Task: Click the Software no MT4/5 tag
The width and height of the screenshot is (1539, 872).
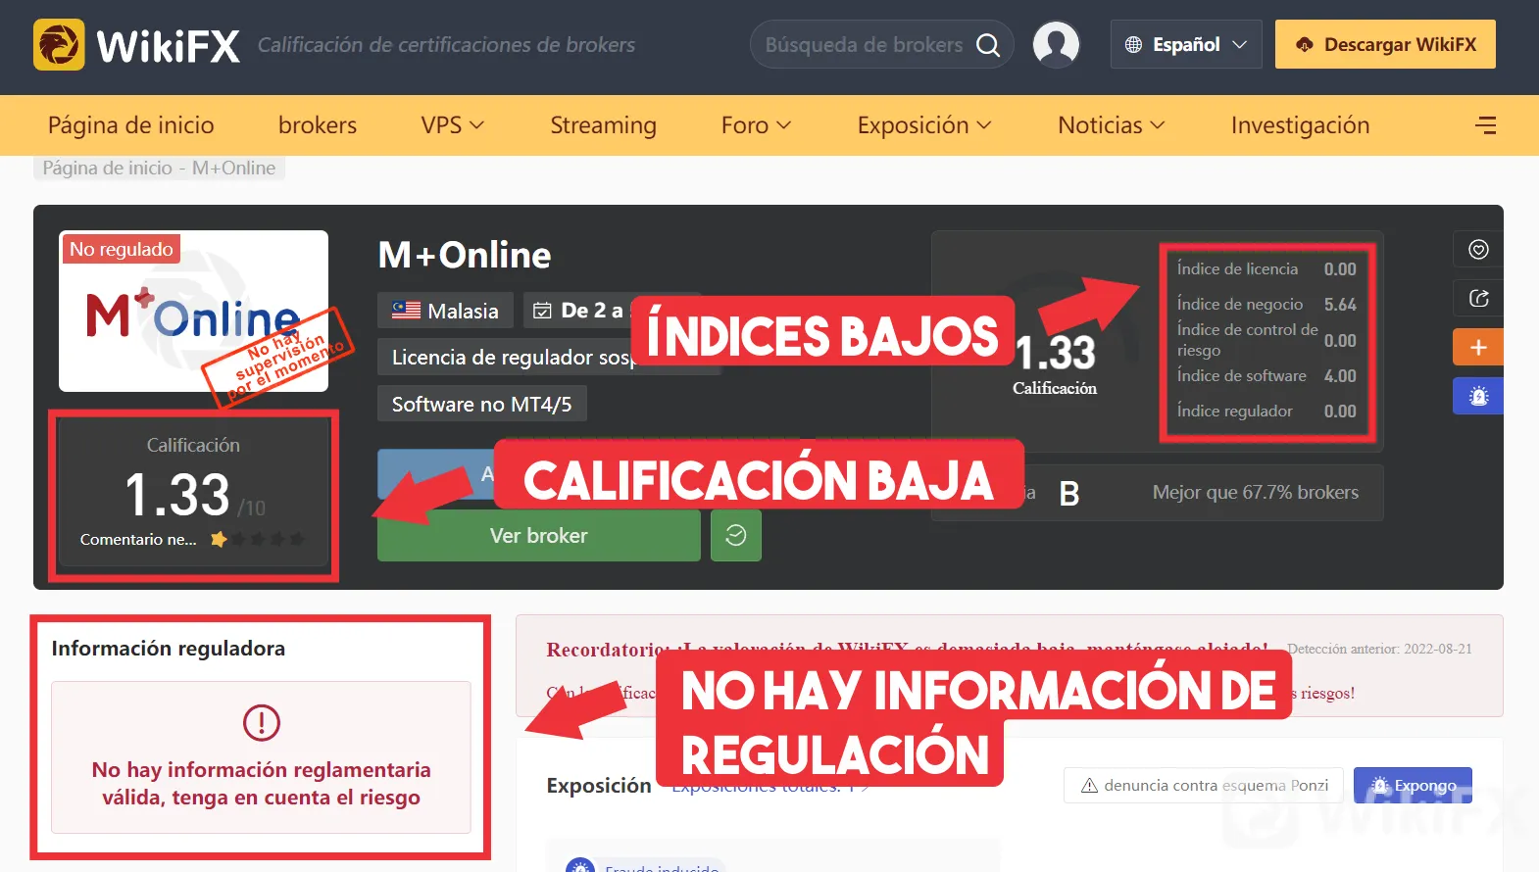Action: [x=481, y=404]
